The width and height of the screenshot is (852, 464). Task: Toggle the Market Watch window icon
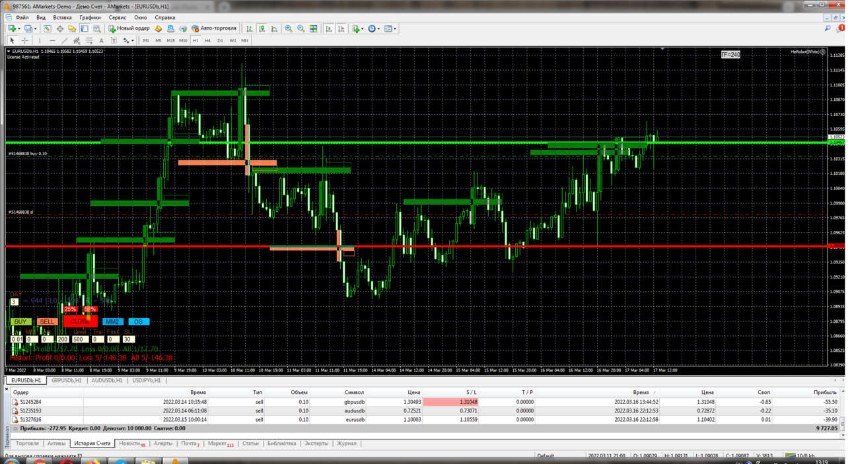[x=48, y=28]
